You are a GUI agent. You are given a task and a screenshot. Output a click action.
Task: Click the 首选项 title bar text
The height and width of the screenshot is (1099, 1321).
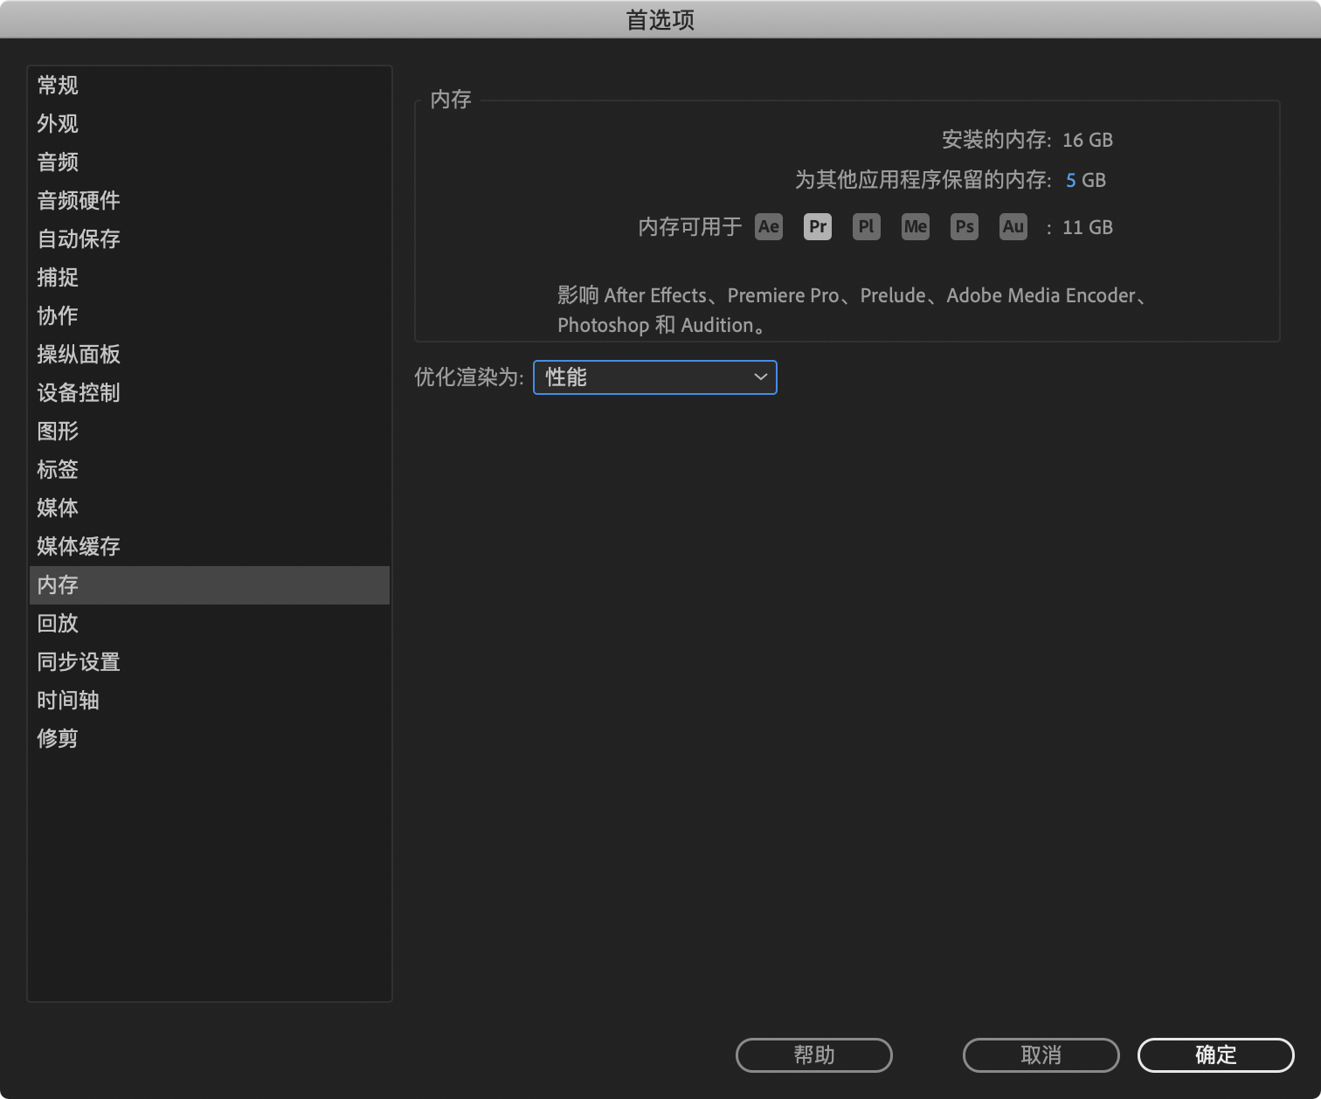click(x=660, y=20)
